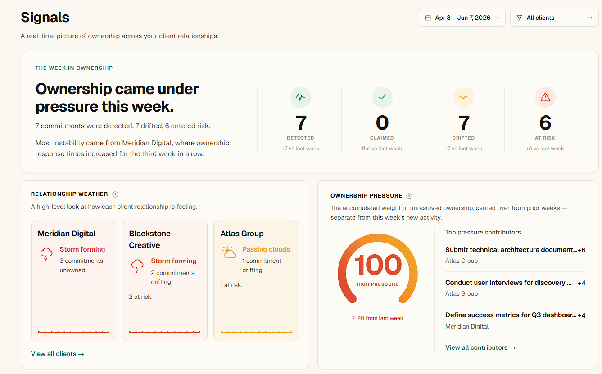This screenshot has height=374, width=602.
Task: Click '20 from last week' change text
Action: pyautogui.click(x=378, y=318)
